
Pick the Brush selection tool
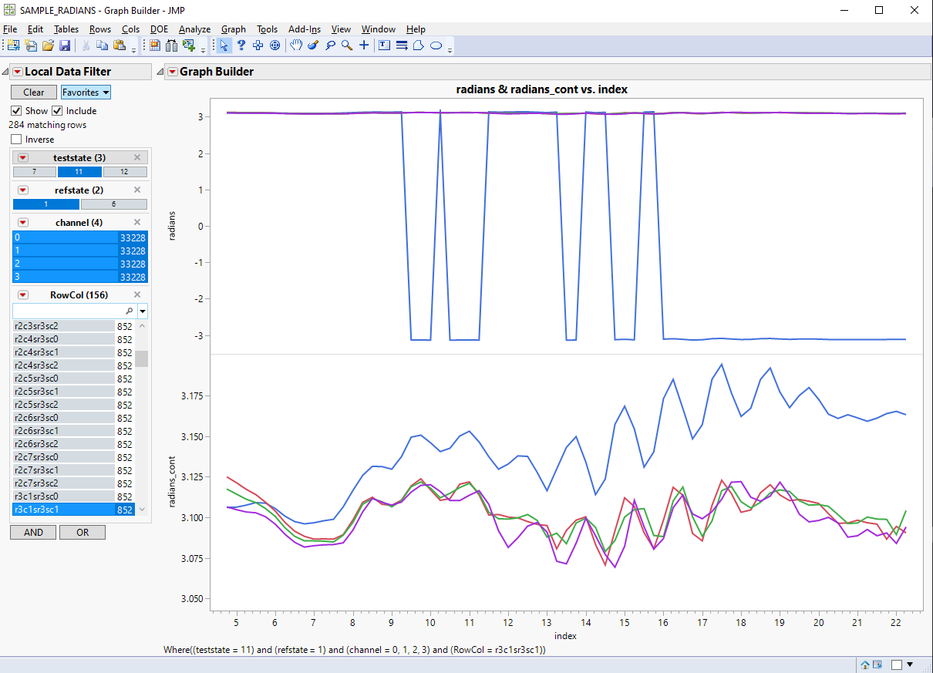312,45
